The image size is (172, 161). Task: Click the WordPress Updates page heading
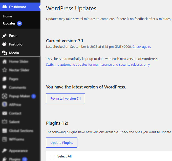[x=71, y=8]
